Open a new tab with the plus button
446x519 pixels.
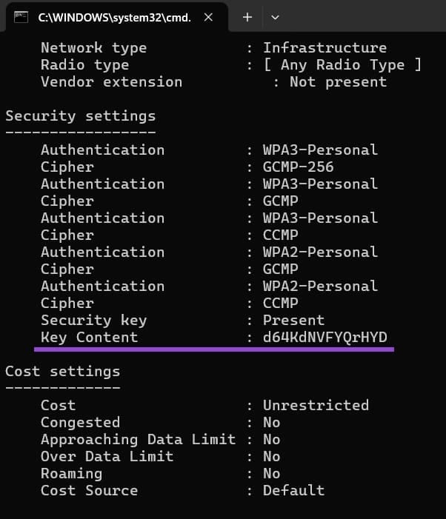point(247,17)
